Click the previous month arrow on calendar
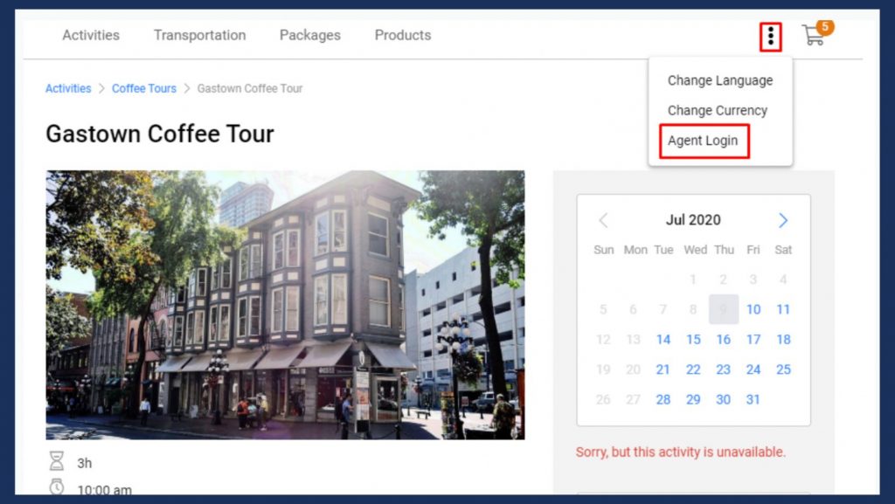This screenshot has height=504, width=895. point(603,220)
